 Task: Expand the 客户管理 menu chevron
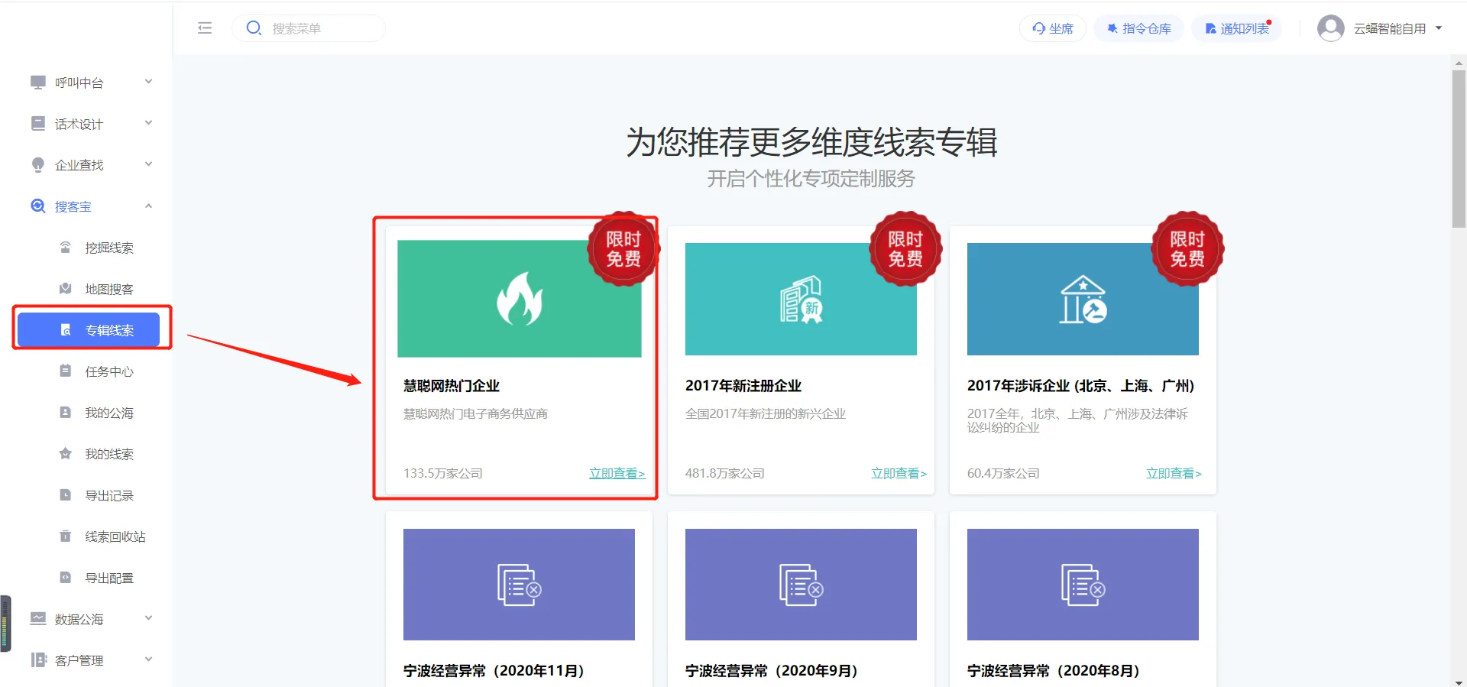pos(149,659)
